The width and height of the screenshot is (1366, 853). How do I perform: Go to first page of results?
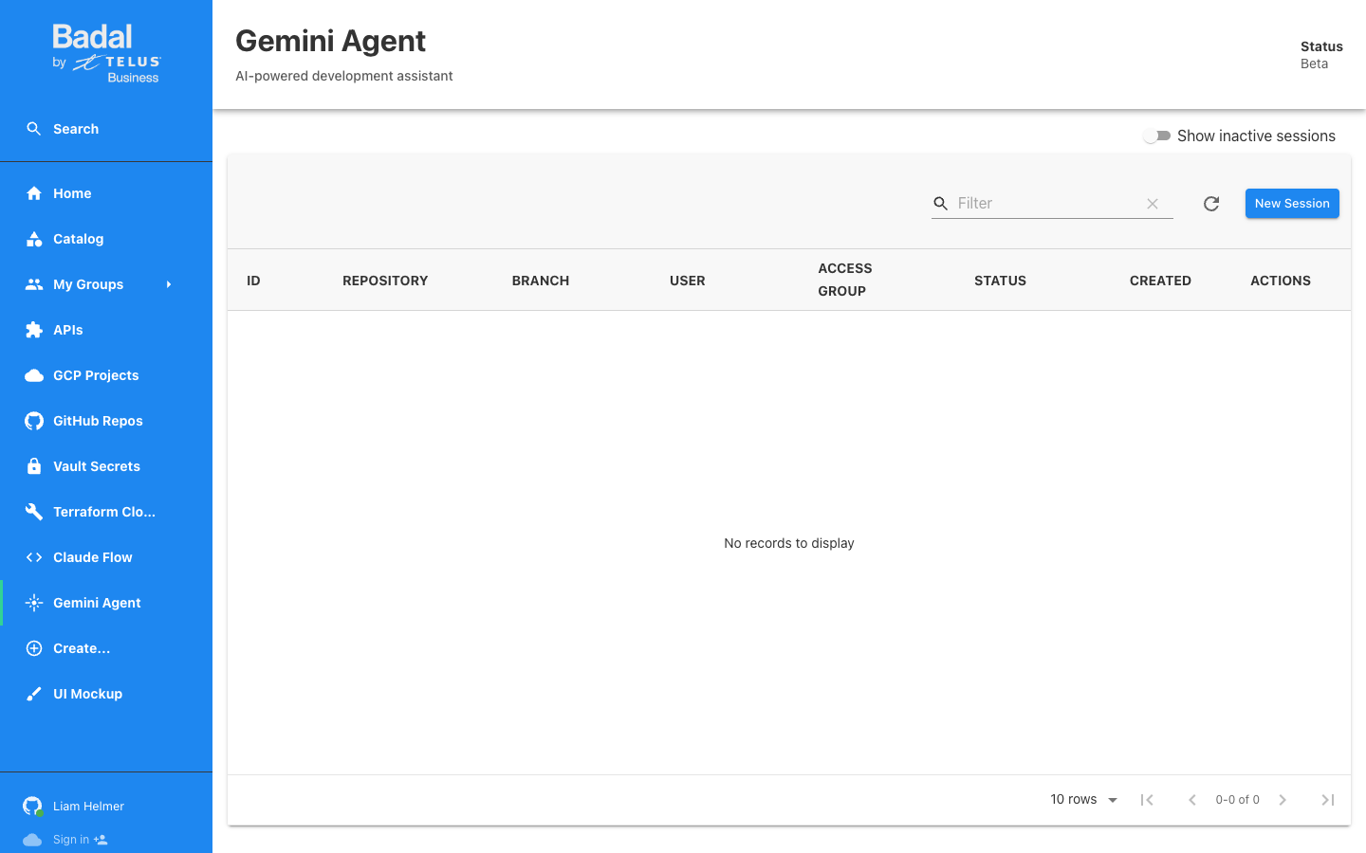click(1147, 800)
